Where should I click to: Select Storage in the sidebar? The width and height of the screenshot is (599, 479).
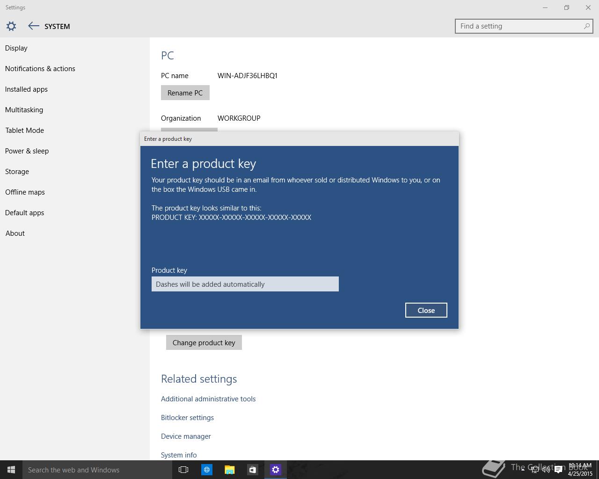(x=75, y=172)
